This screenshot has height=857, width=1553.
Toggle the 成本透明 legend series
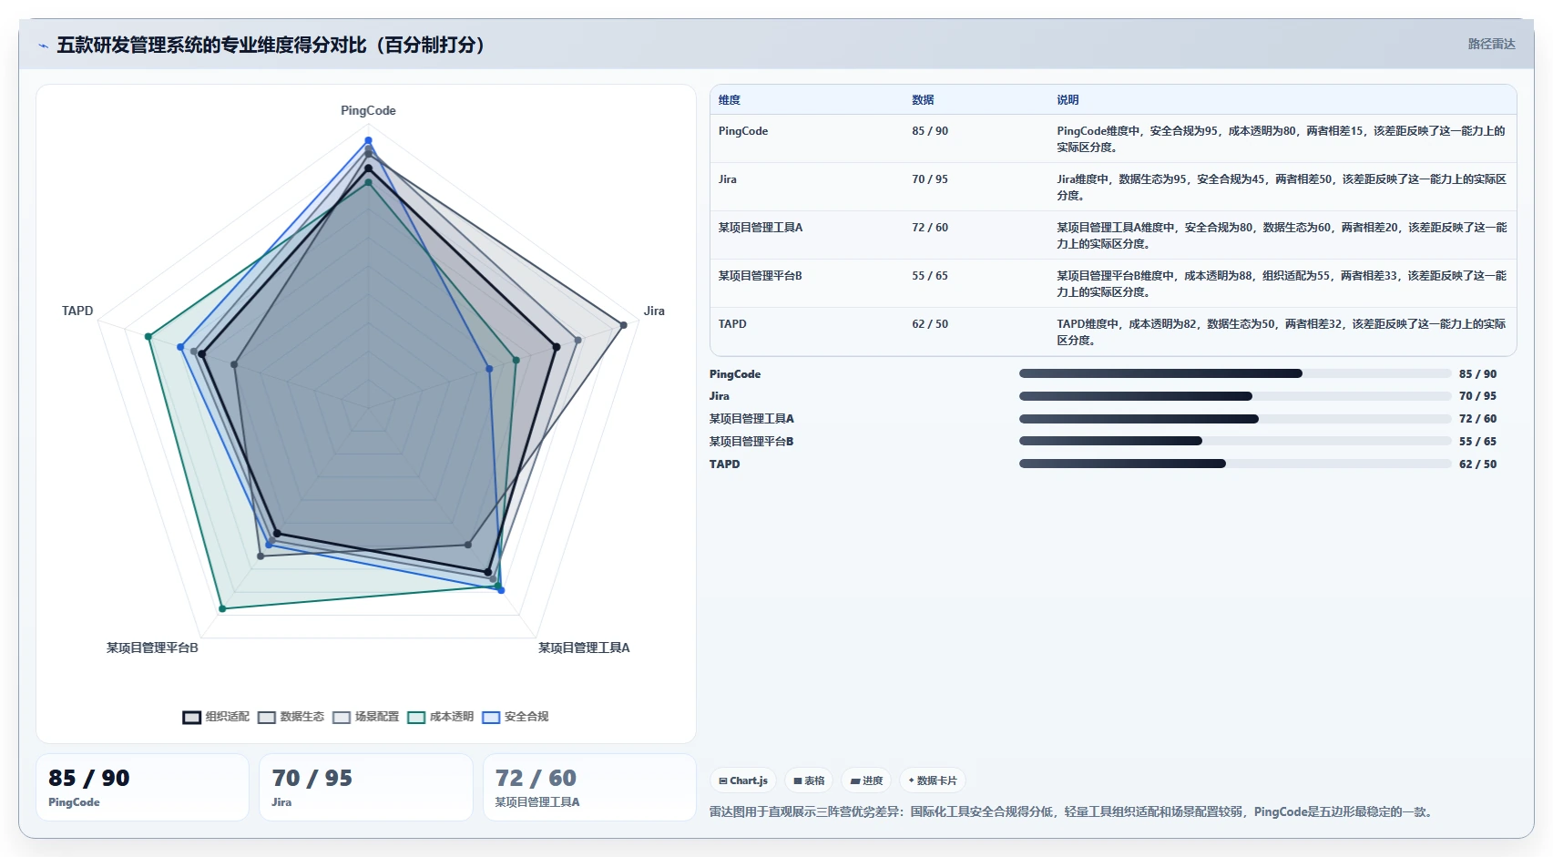440,717
